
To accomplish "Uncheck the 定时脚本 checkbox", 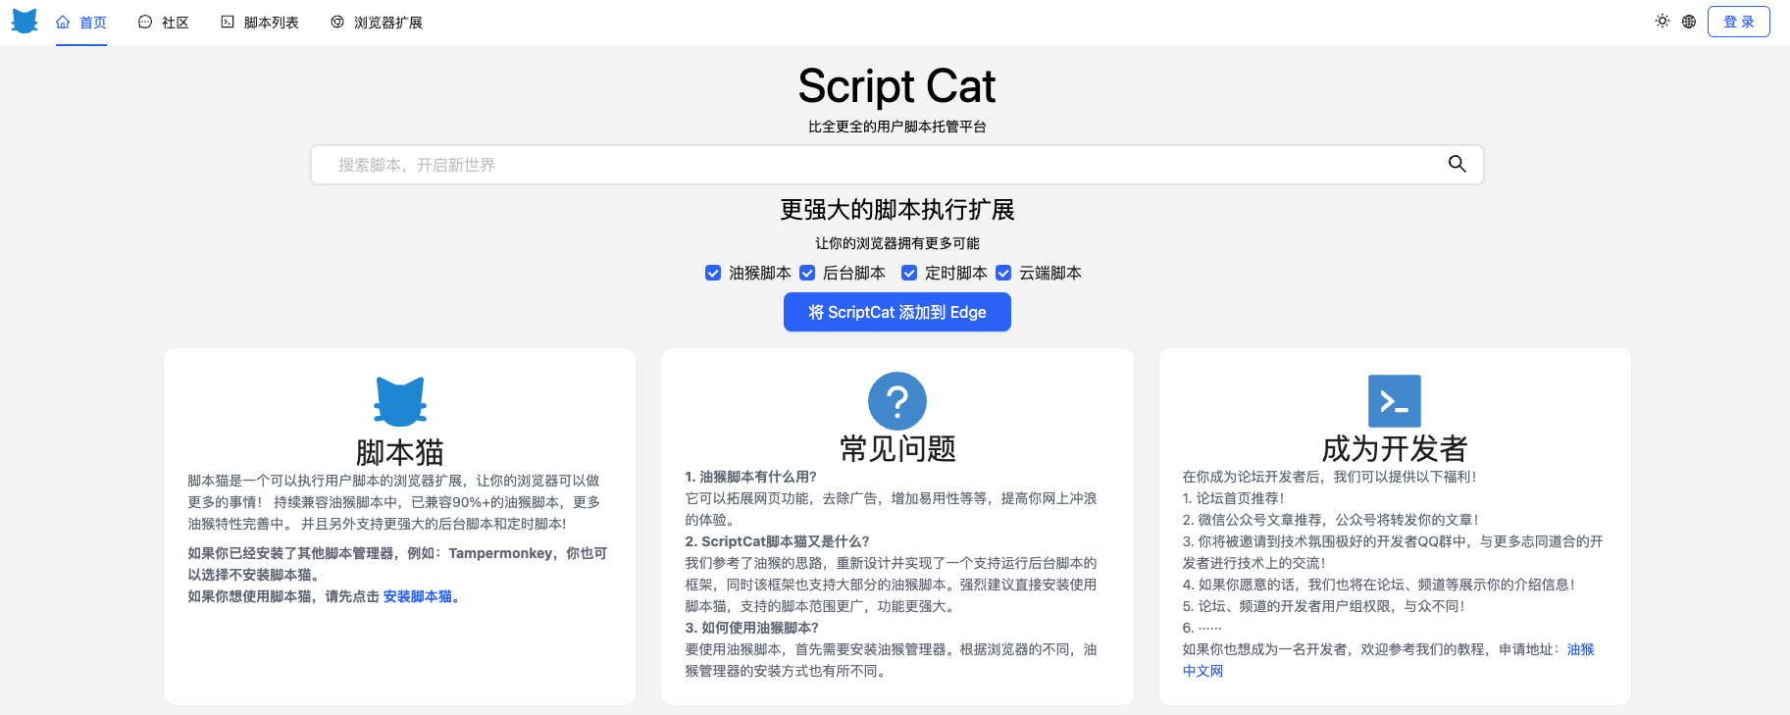I will point(909,273).
